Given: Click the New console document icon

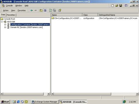Looking at the screenshot, I should (113, 5).
